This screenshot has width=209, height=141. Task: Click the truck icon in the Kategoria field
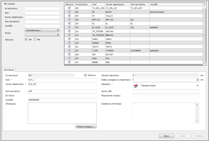pos(136,86)
